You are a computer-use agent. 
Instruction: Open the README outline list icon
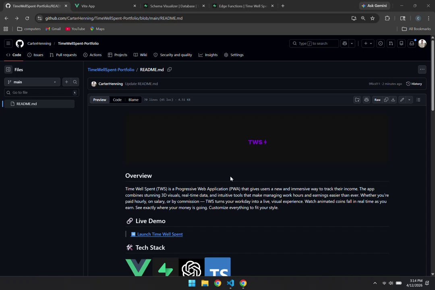tap(418, 100)
